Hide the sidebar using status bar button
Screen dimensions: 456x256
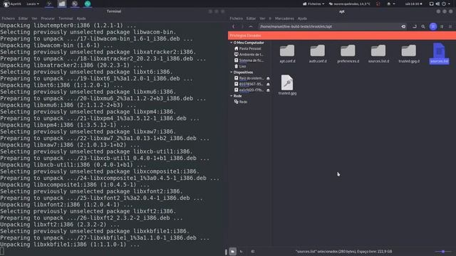pyautogui.click(x=252, y=251)
